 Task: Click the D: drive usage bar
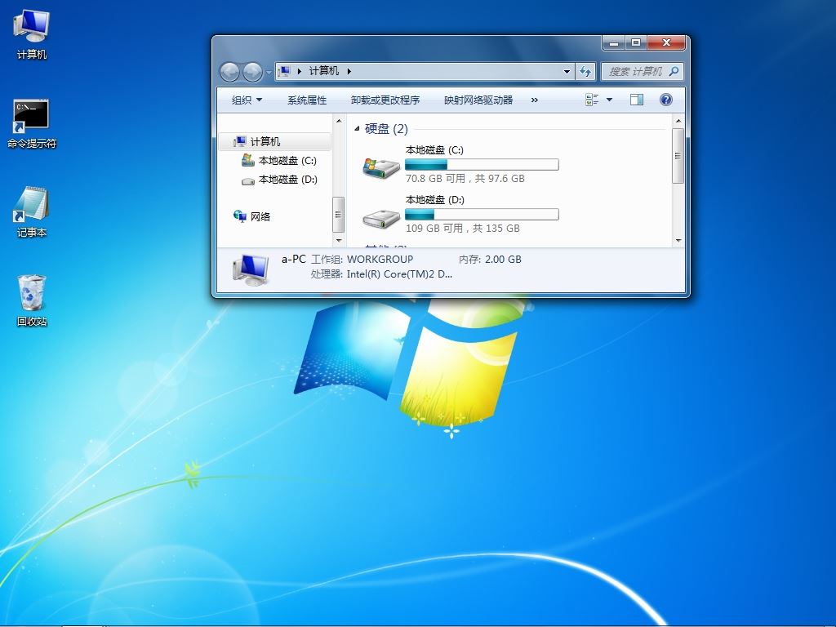coord(482,215)
